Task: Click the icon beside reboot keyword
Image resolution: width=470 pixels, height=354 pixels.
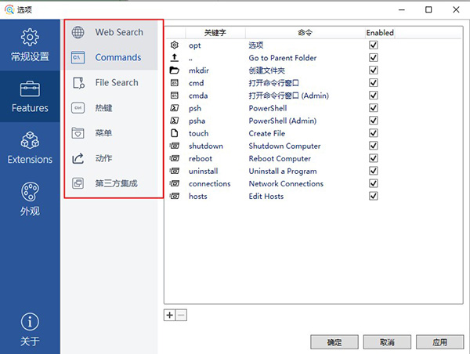Action: (175, 158)
